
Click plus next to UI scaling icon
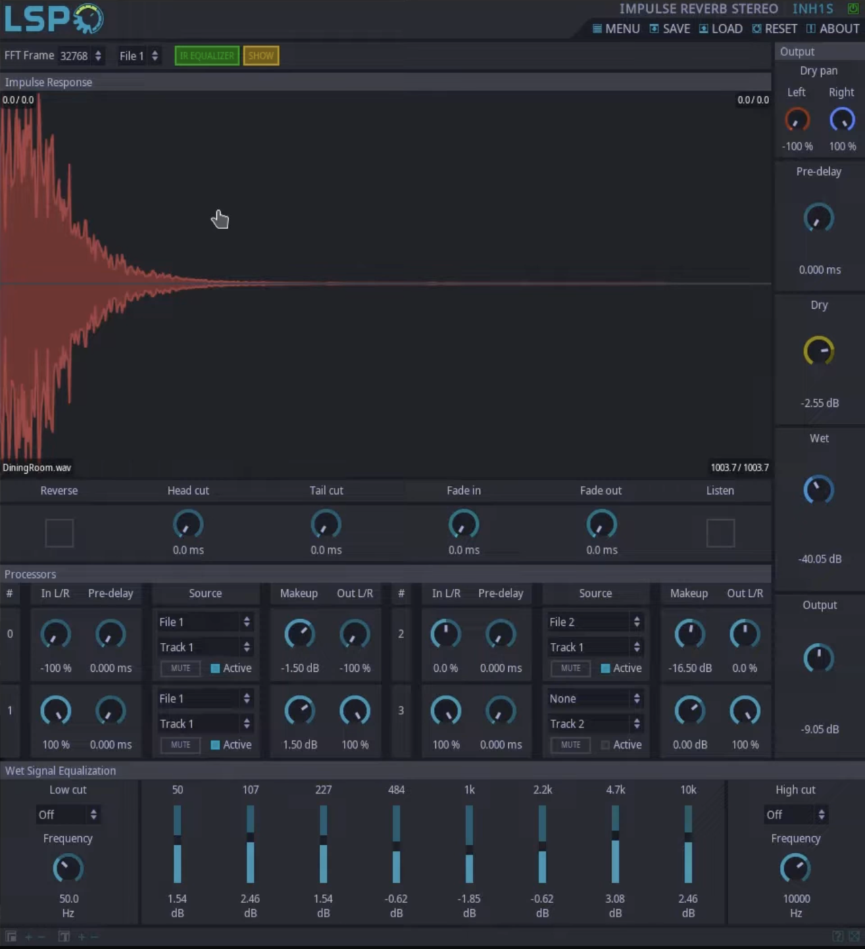pyautogui.click(x=28, y=936)
